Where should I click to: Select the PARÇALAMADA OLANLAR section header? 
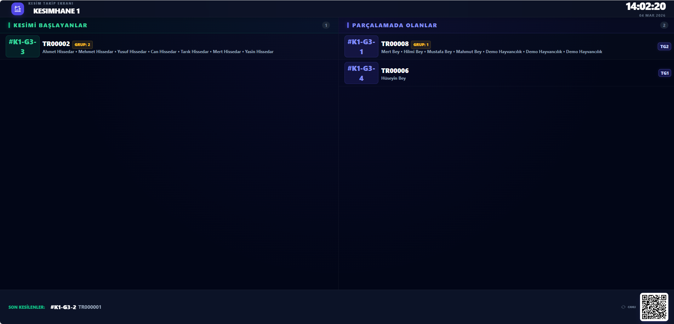tap(394, 25)
